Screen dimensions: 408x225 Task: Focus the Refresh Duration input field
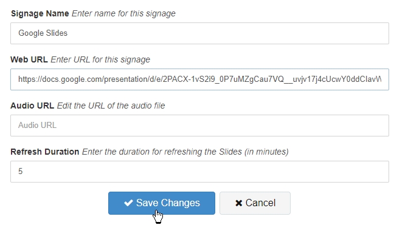(199, 172)
